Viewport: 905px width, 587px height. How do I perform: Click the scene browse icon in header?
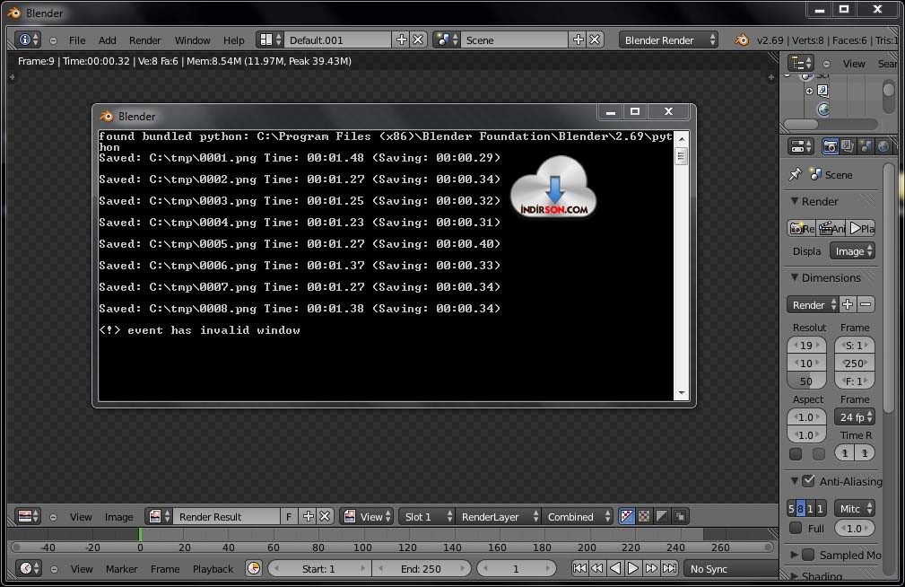click(x=447, y=39)
